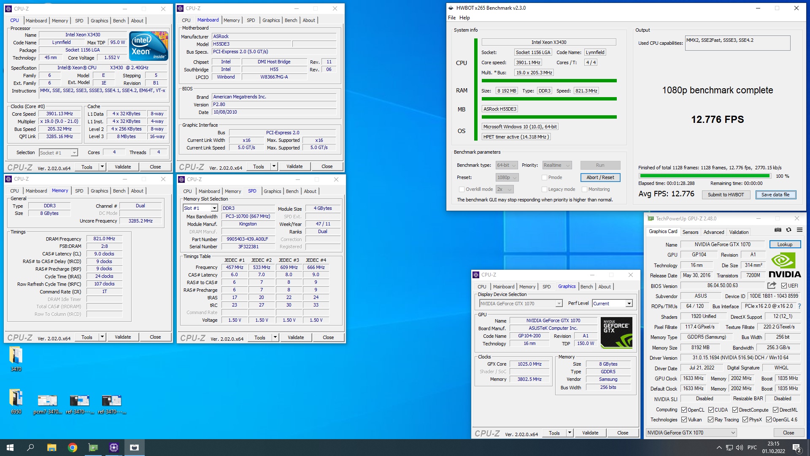Screen dimensions: 810x456
Task: Open Help menu in HWBOT benchmark
Action: coord(464,18)
